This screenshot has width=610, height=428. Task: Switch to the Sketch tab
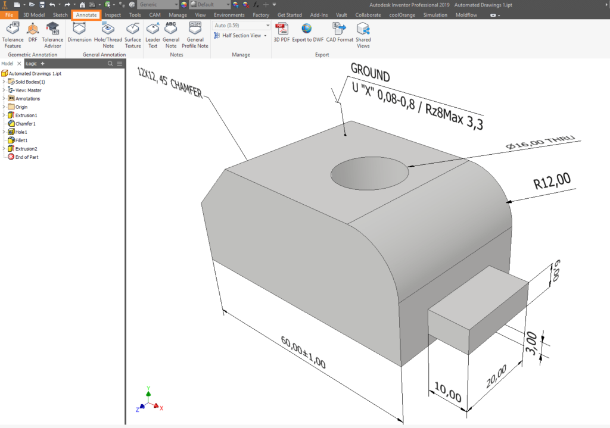60,15
